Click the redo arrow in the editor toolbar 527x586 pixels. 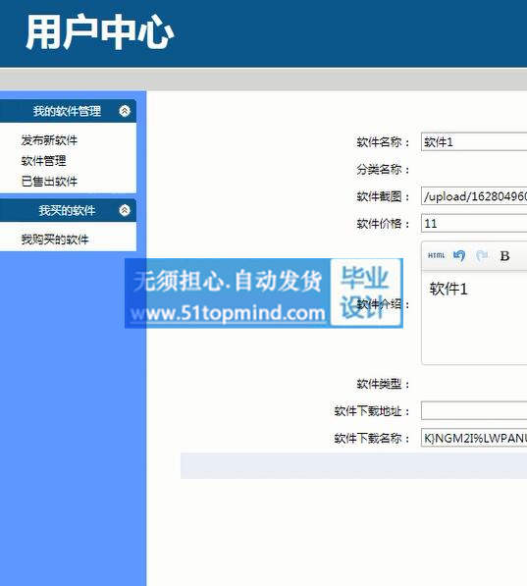482,255
